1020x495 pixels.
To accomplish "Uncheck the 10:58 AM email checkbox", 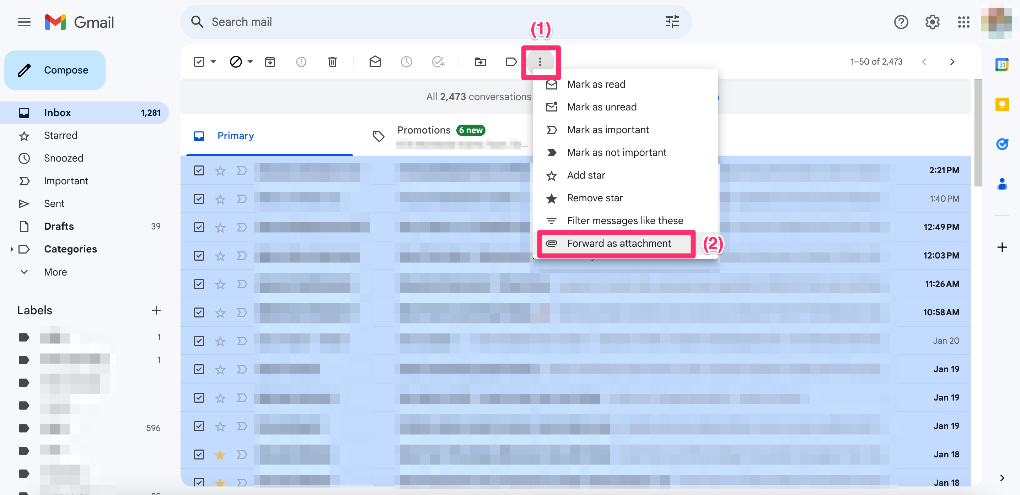I will pos(199,312).
